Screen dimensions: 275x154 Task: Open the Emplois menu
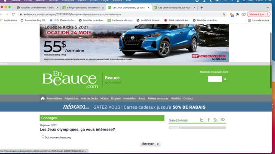point(116,98)
